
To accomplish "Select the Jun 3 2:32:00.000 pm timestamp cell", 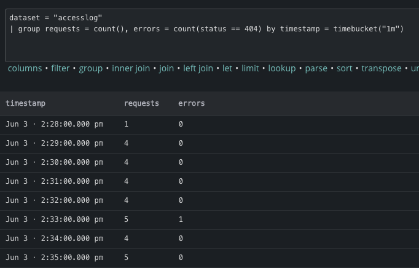I will [x=55, y=200].
